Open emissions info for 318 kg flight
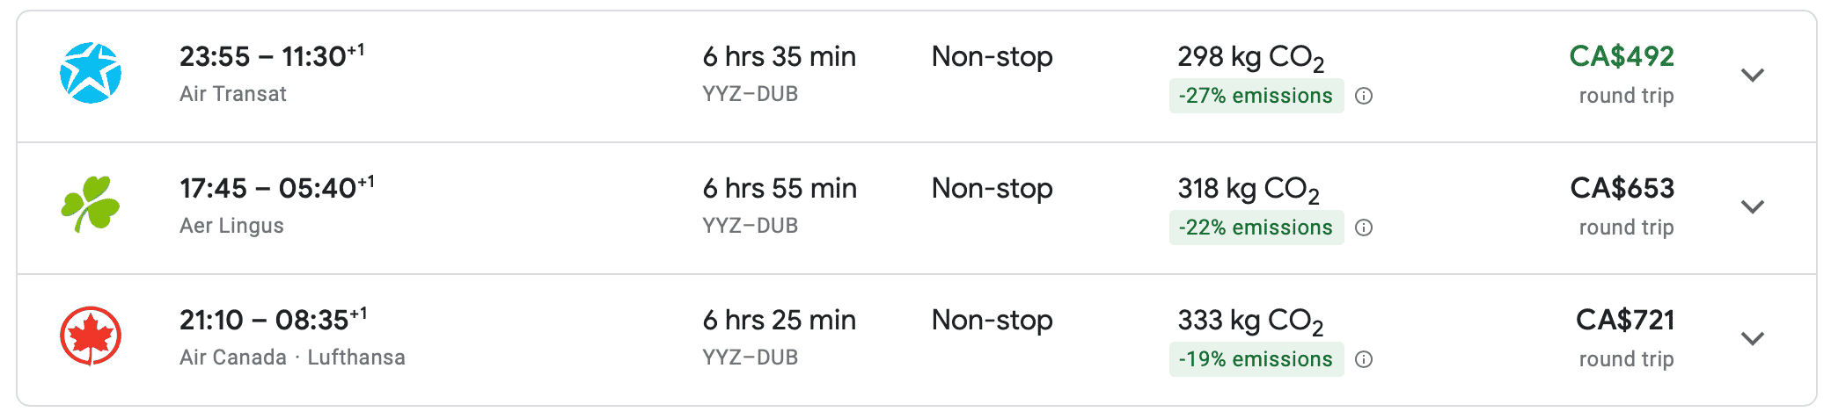 coord(1364,228)
